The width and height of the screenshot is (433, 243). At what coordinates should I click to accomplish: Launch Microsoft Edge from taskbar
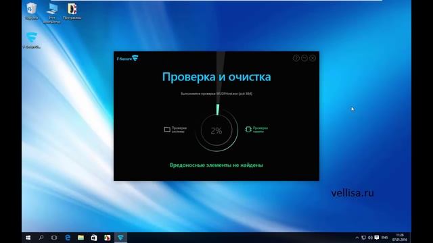(x=68, y=238)
